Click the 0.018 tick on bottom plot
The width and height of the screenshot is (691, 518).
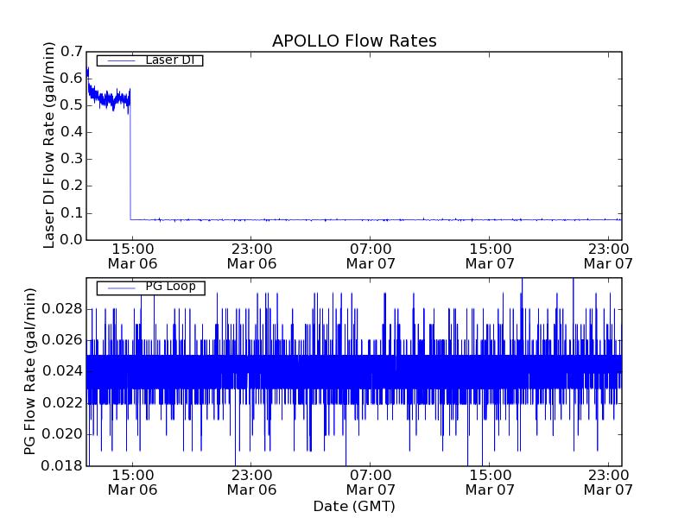coord(65,466)
